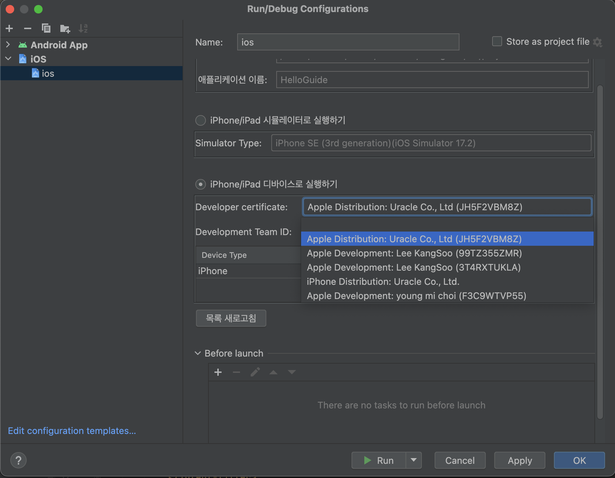Open the Run button dropdown arrow
The width and height of the screenshot is (615, 478).
pyautogui.click(x=413, y=460)
